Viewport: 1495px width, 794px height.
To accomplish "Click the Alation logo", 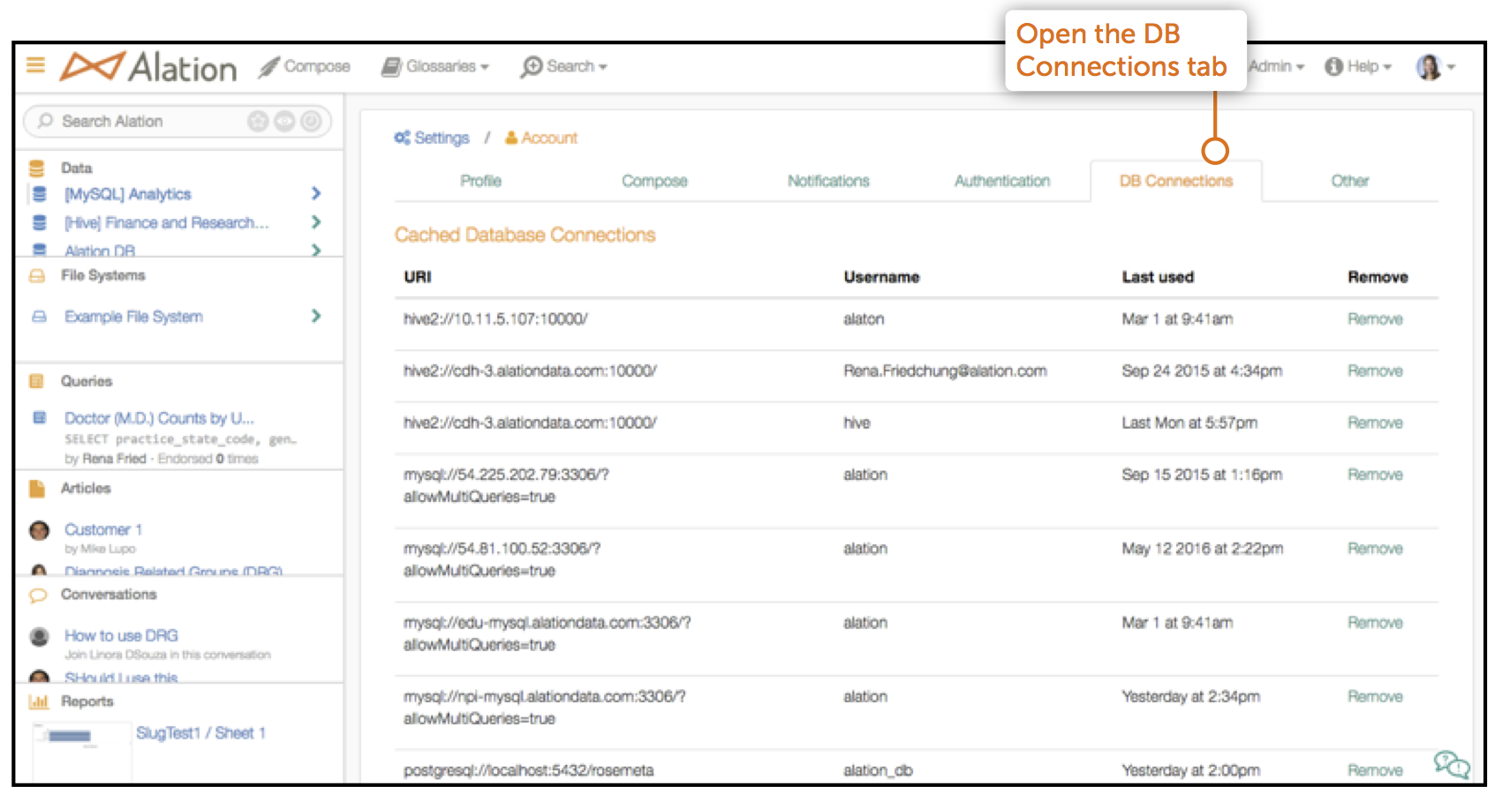I will (x=148, y=67).
